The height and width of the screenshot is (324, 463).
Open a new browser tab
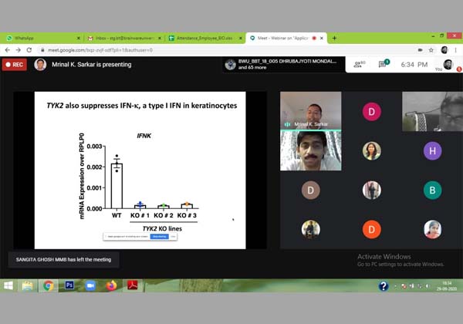click(x=334, y=38)
